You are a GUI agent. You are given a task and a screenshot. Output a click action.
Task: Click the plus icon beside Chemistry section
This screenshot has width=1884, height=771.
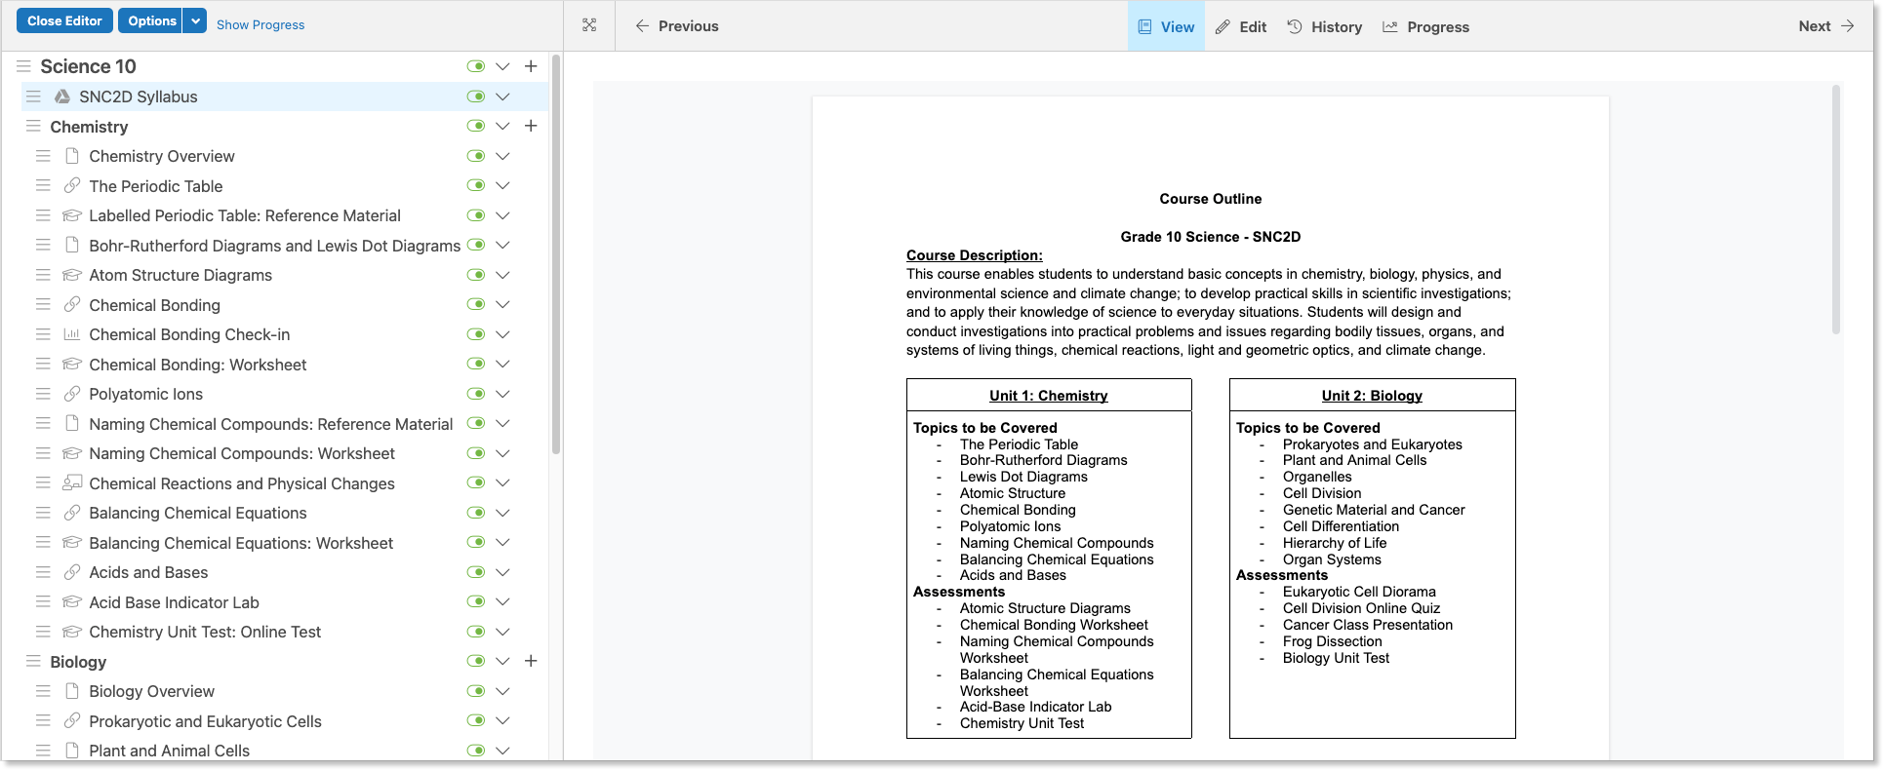click(x=531, y=126)
